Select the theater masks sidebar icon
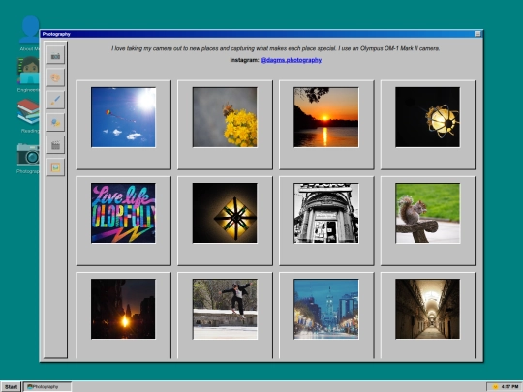The image size is (523, 392). (55, 123)
